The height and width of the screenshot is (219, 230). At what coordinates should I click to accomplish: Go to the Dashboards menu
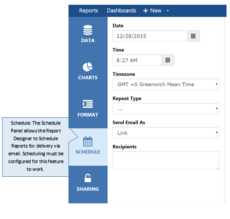121,11
